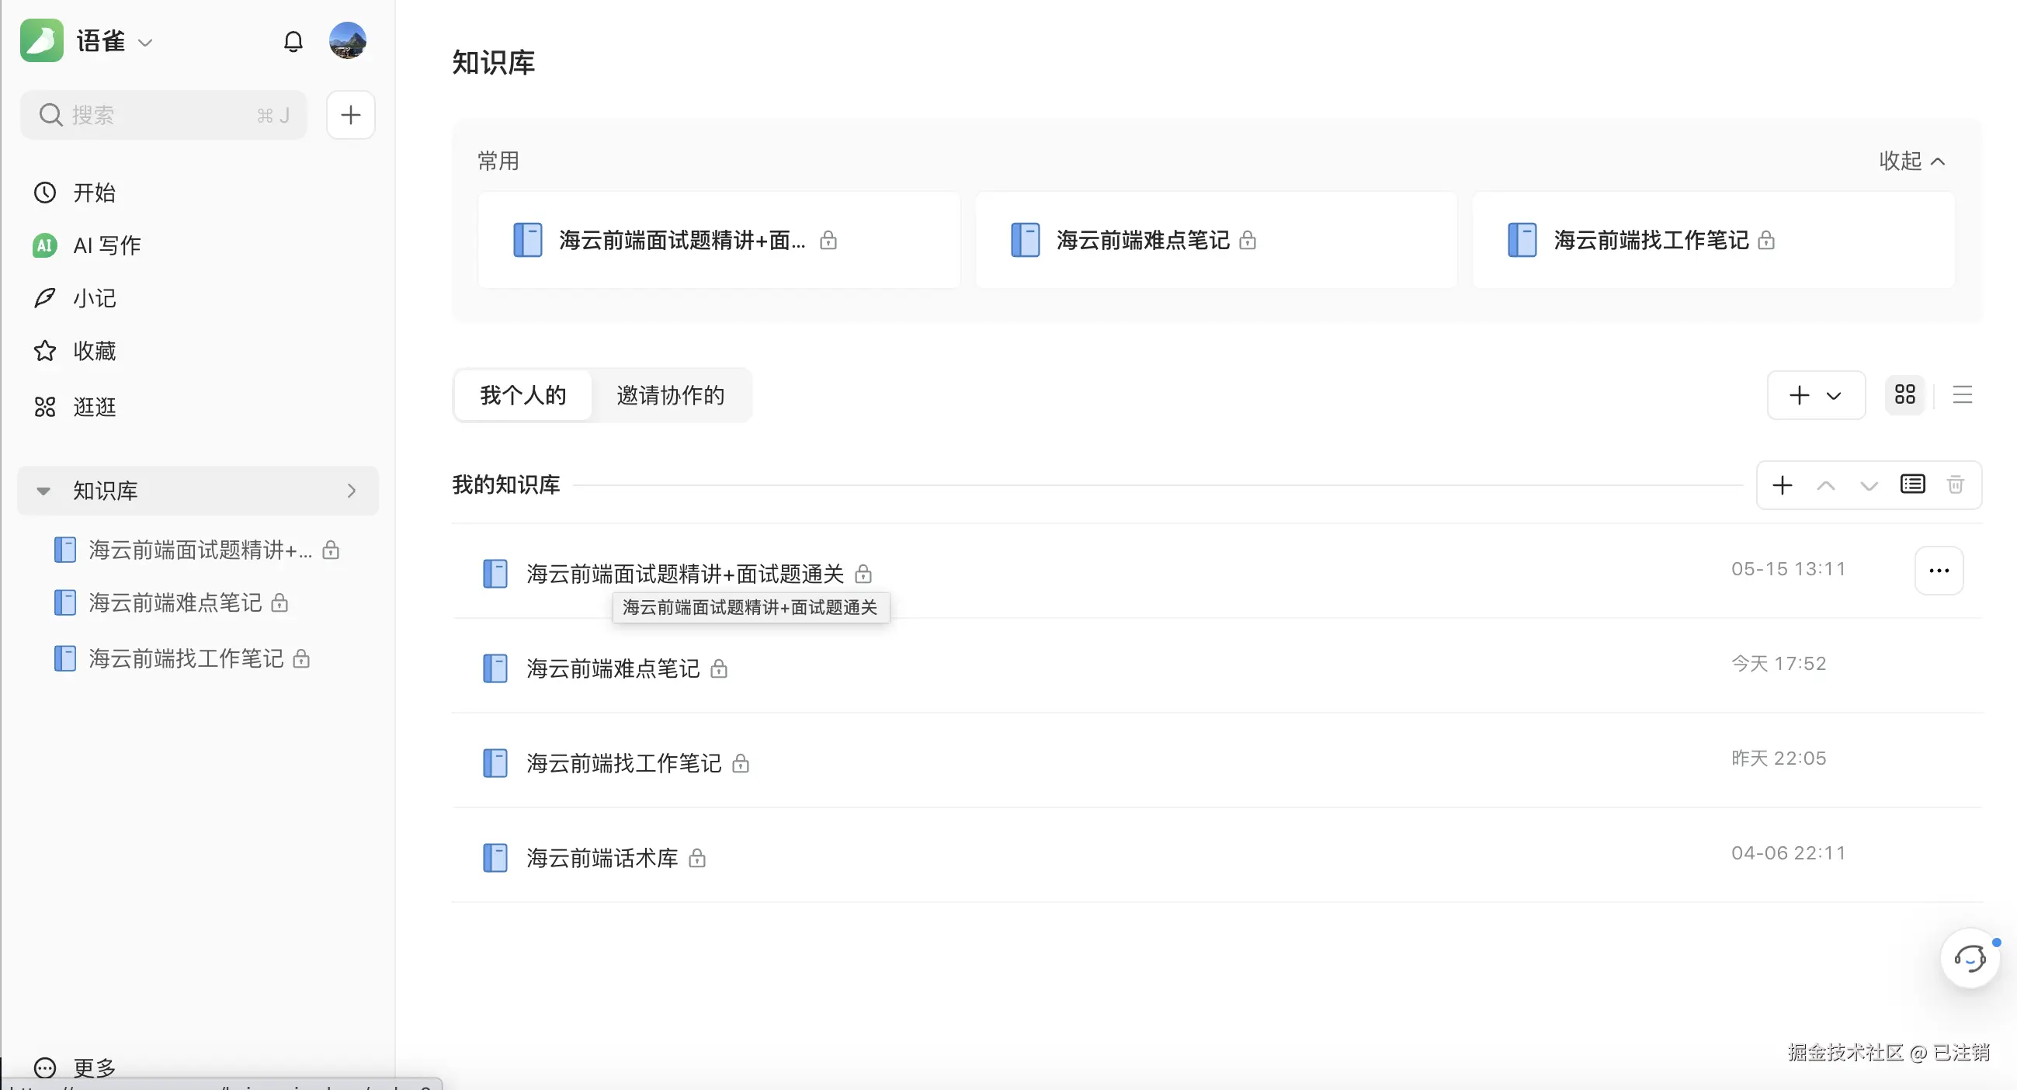Click the notification bell icon
2017x1090 pixels.
click(293, 41)
